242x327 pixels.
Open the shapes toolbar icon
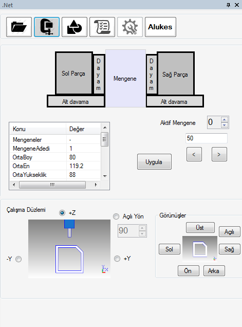(75, 27)
